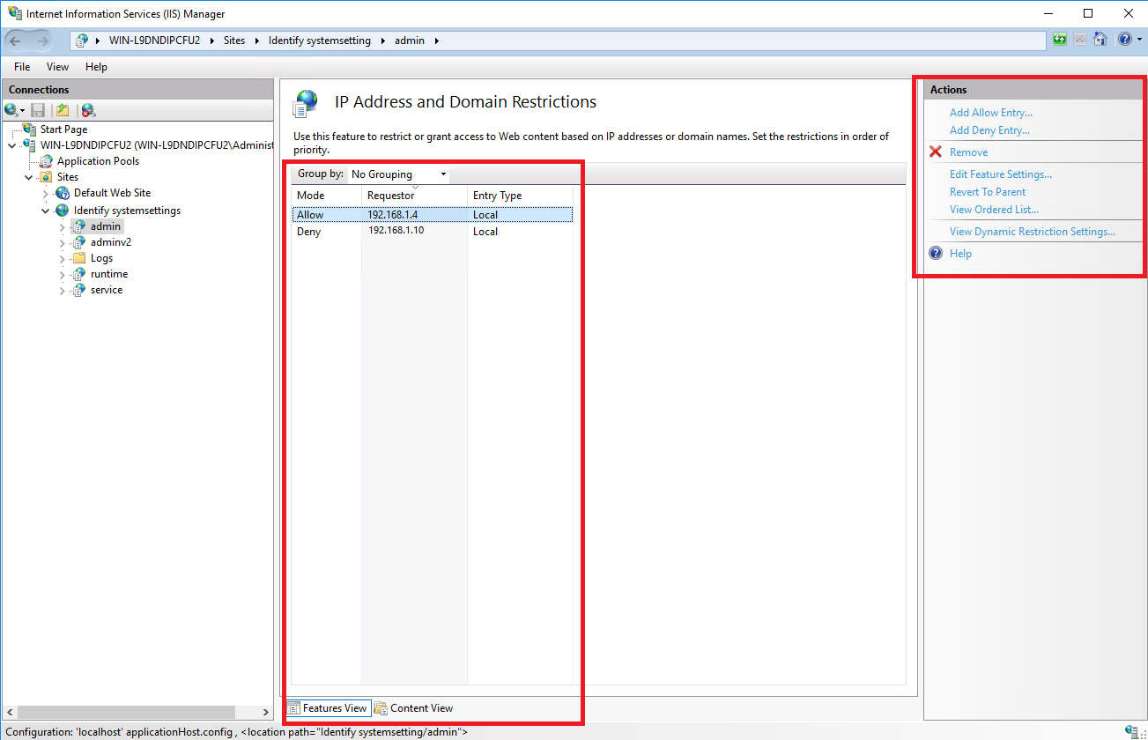Click WIN-L9DNDIPCFU2 in the address breadcrumb
The image size is (1148, 740).
pyautogui.click(x=154, y=41)
